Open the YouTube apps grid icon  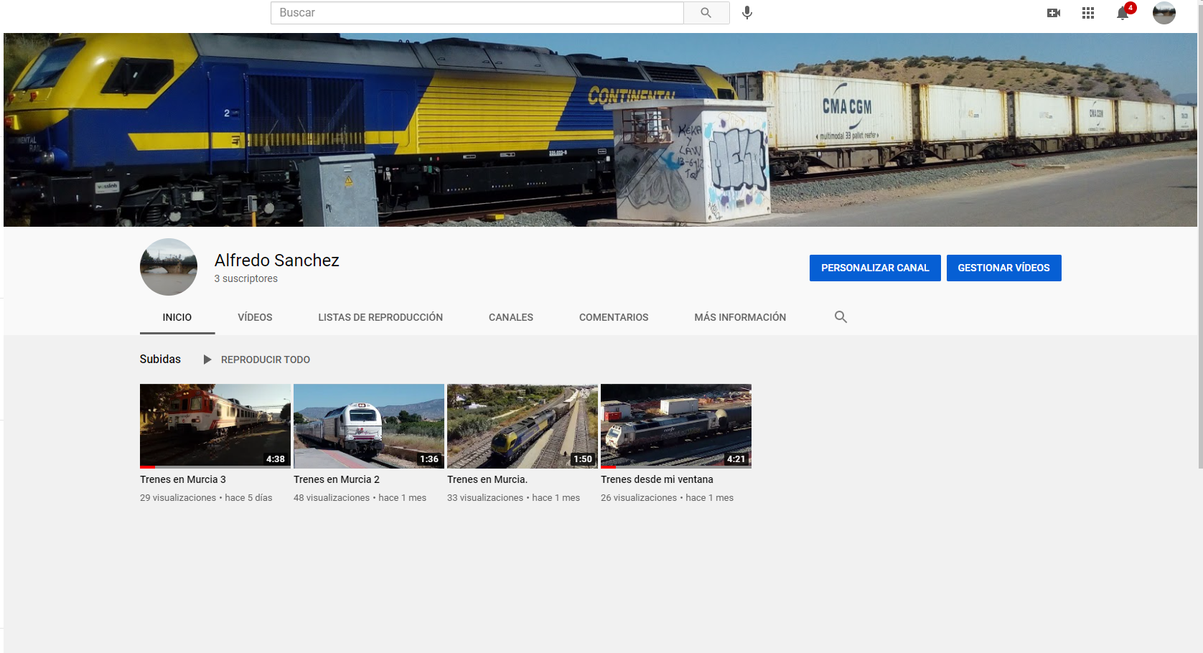coord(1088,13)
